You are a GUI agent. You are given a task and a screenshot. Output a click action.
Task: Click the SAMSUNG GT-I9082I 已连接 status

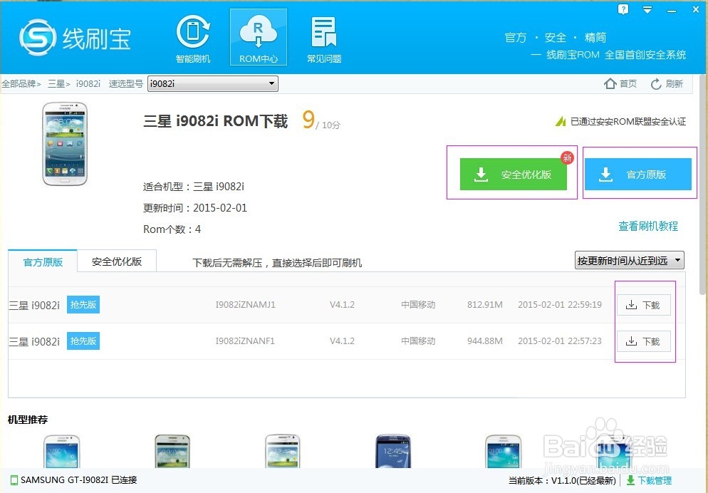pyautogui.click(x=73, y=480)
